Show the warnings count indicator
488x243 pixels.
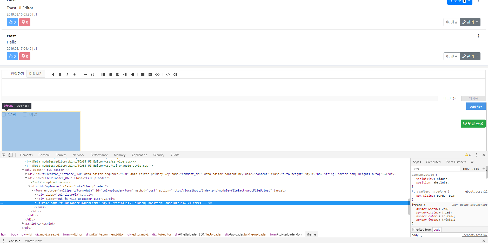[468, 155]
